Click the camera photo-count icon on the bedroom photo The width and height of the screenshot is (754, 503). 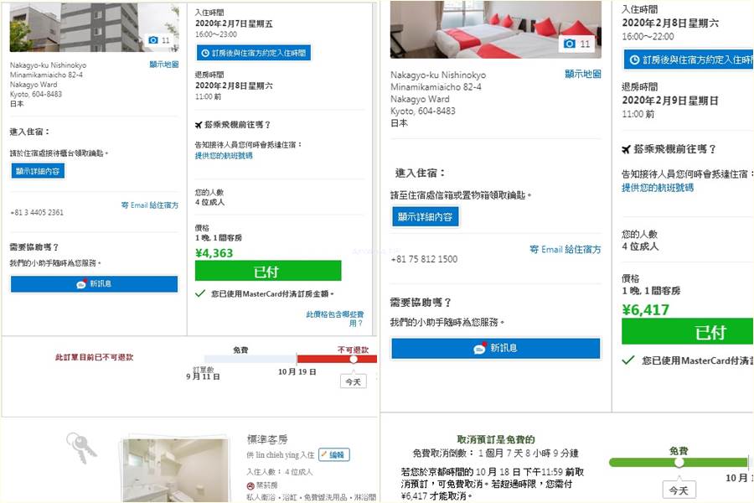(x=570, y=44)
